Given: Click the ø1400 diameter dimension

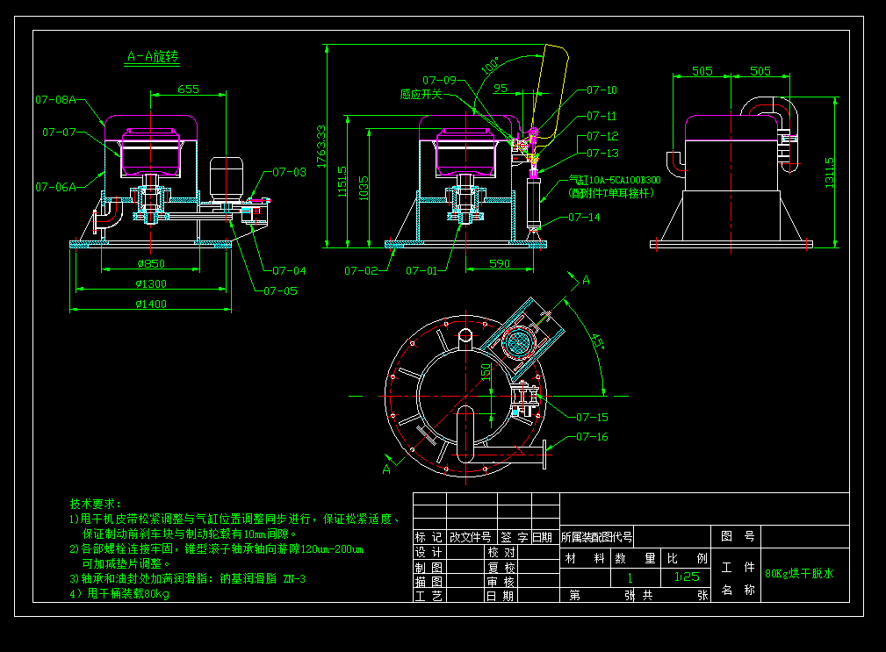Looking at the screenshot, I should pyautogui.click(x=151, y=305).
